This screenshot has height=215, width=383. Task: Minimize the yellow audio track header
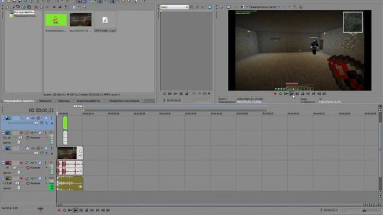[x=3, y=179]
